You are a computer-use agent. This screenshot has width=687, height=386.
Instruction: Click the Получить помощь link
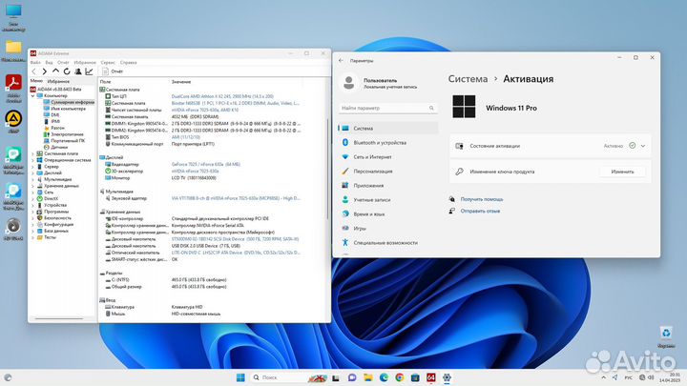pos(482,199)
